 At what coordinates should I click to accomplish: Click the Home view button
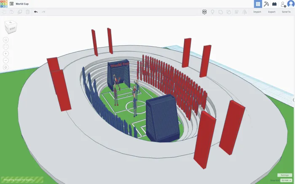[6, 39]
